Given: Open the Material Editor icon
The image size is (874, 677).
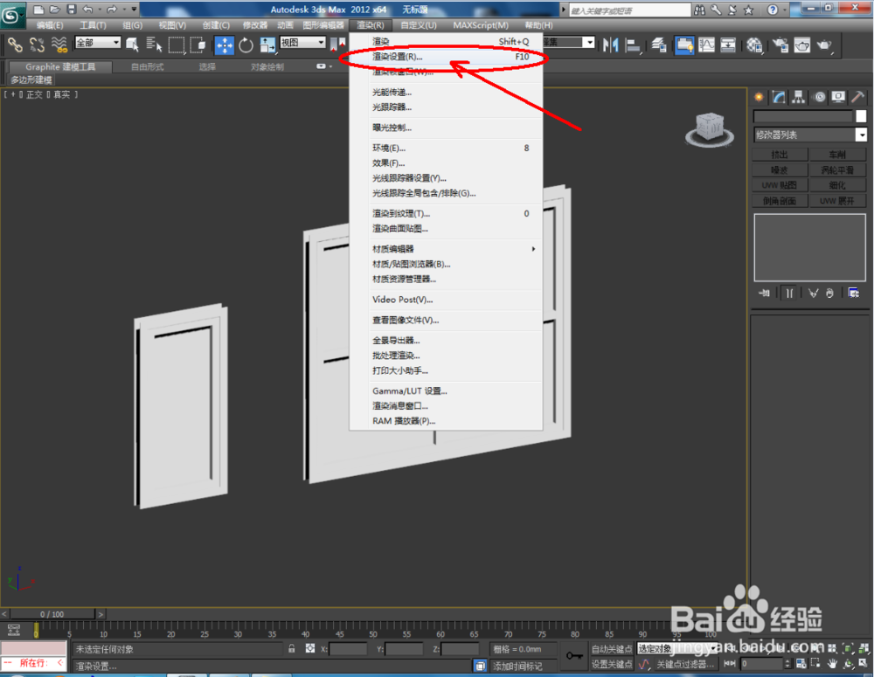Looking at the screenshot, I should 754,45.
